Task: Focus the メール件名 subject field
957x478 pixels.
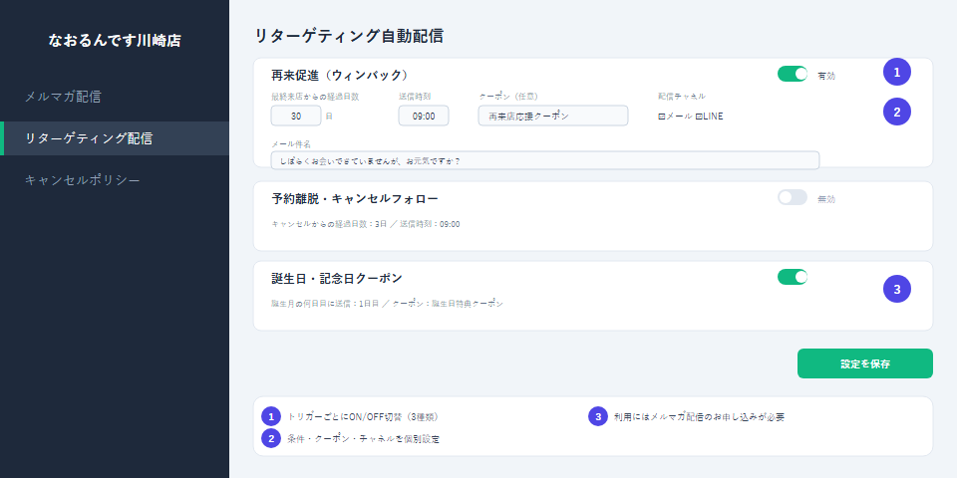Action: click(545, 160)
